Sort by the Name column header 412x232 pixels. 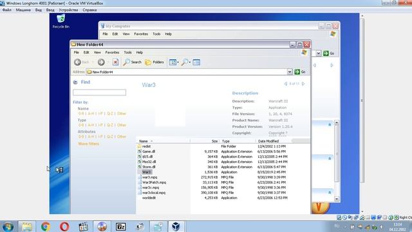click(x=164, y=141)
